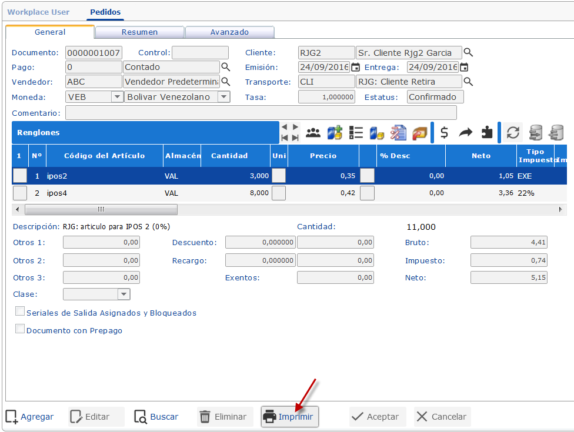The height and width of the screenshot is (432, 574).
Task: Click the refresh arrows icon
Action: (x=513, y=132)
